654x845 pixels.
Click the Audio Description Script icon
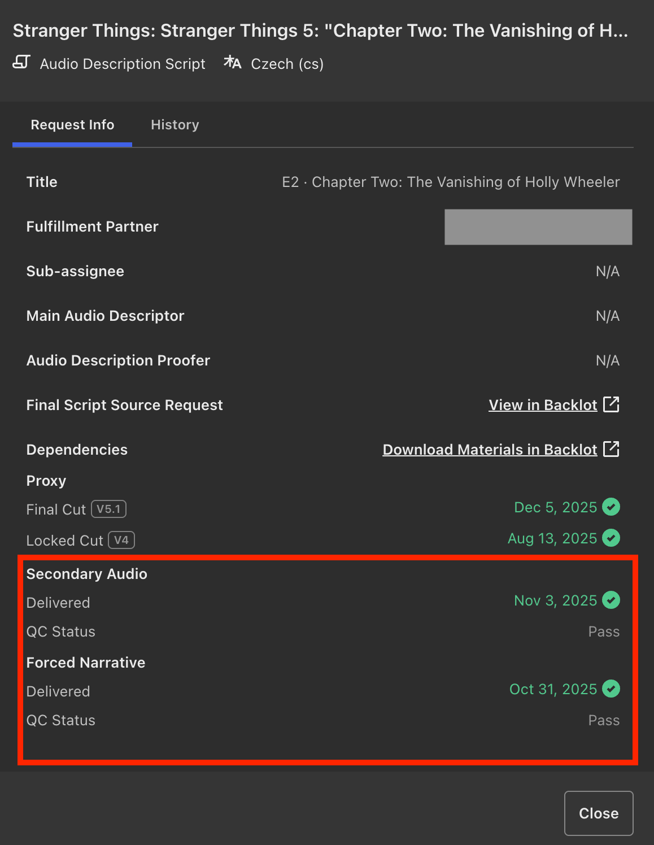click(x=21, y=62)
